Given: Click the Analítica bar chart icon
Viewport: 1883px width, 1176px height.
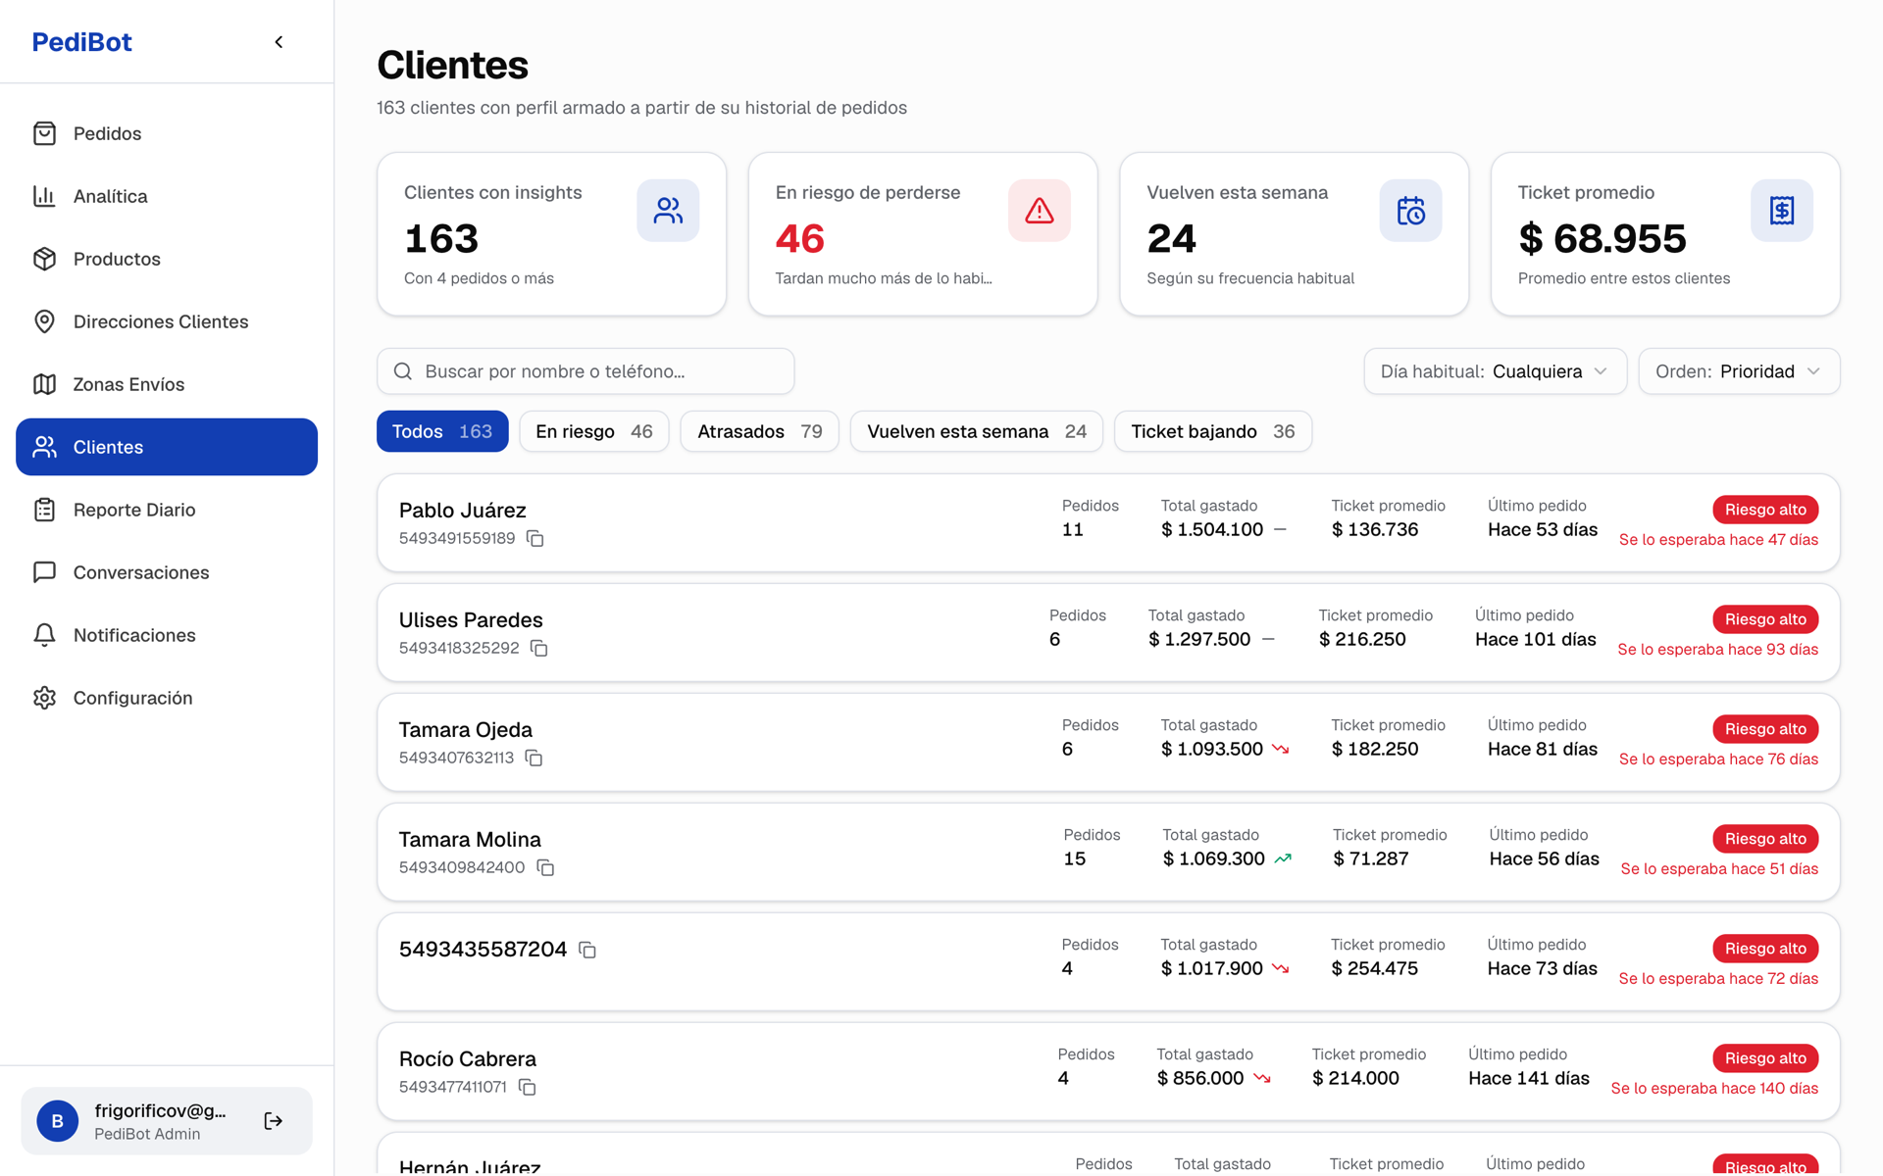Looking at the screenshot, I should (44, 196).
